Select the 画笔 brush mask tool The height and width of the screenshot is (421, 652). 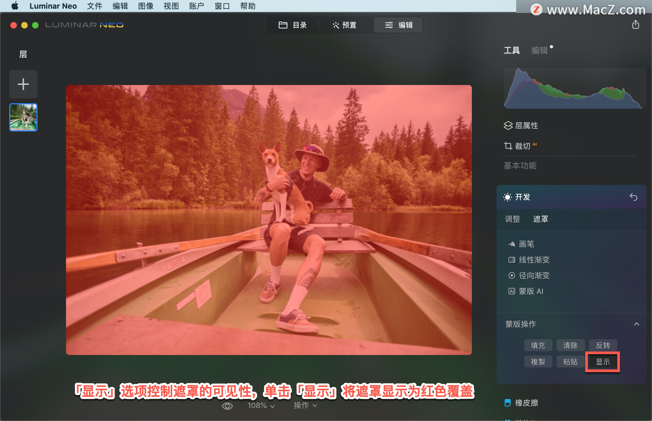click(x=521, y=244)
